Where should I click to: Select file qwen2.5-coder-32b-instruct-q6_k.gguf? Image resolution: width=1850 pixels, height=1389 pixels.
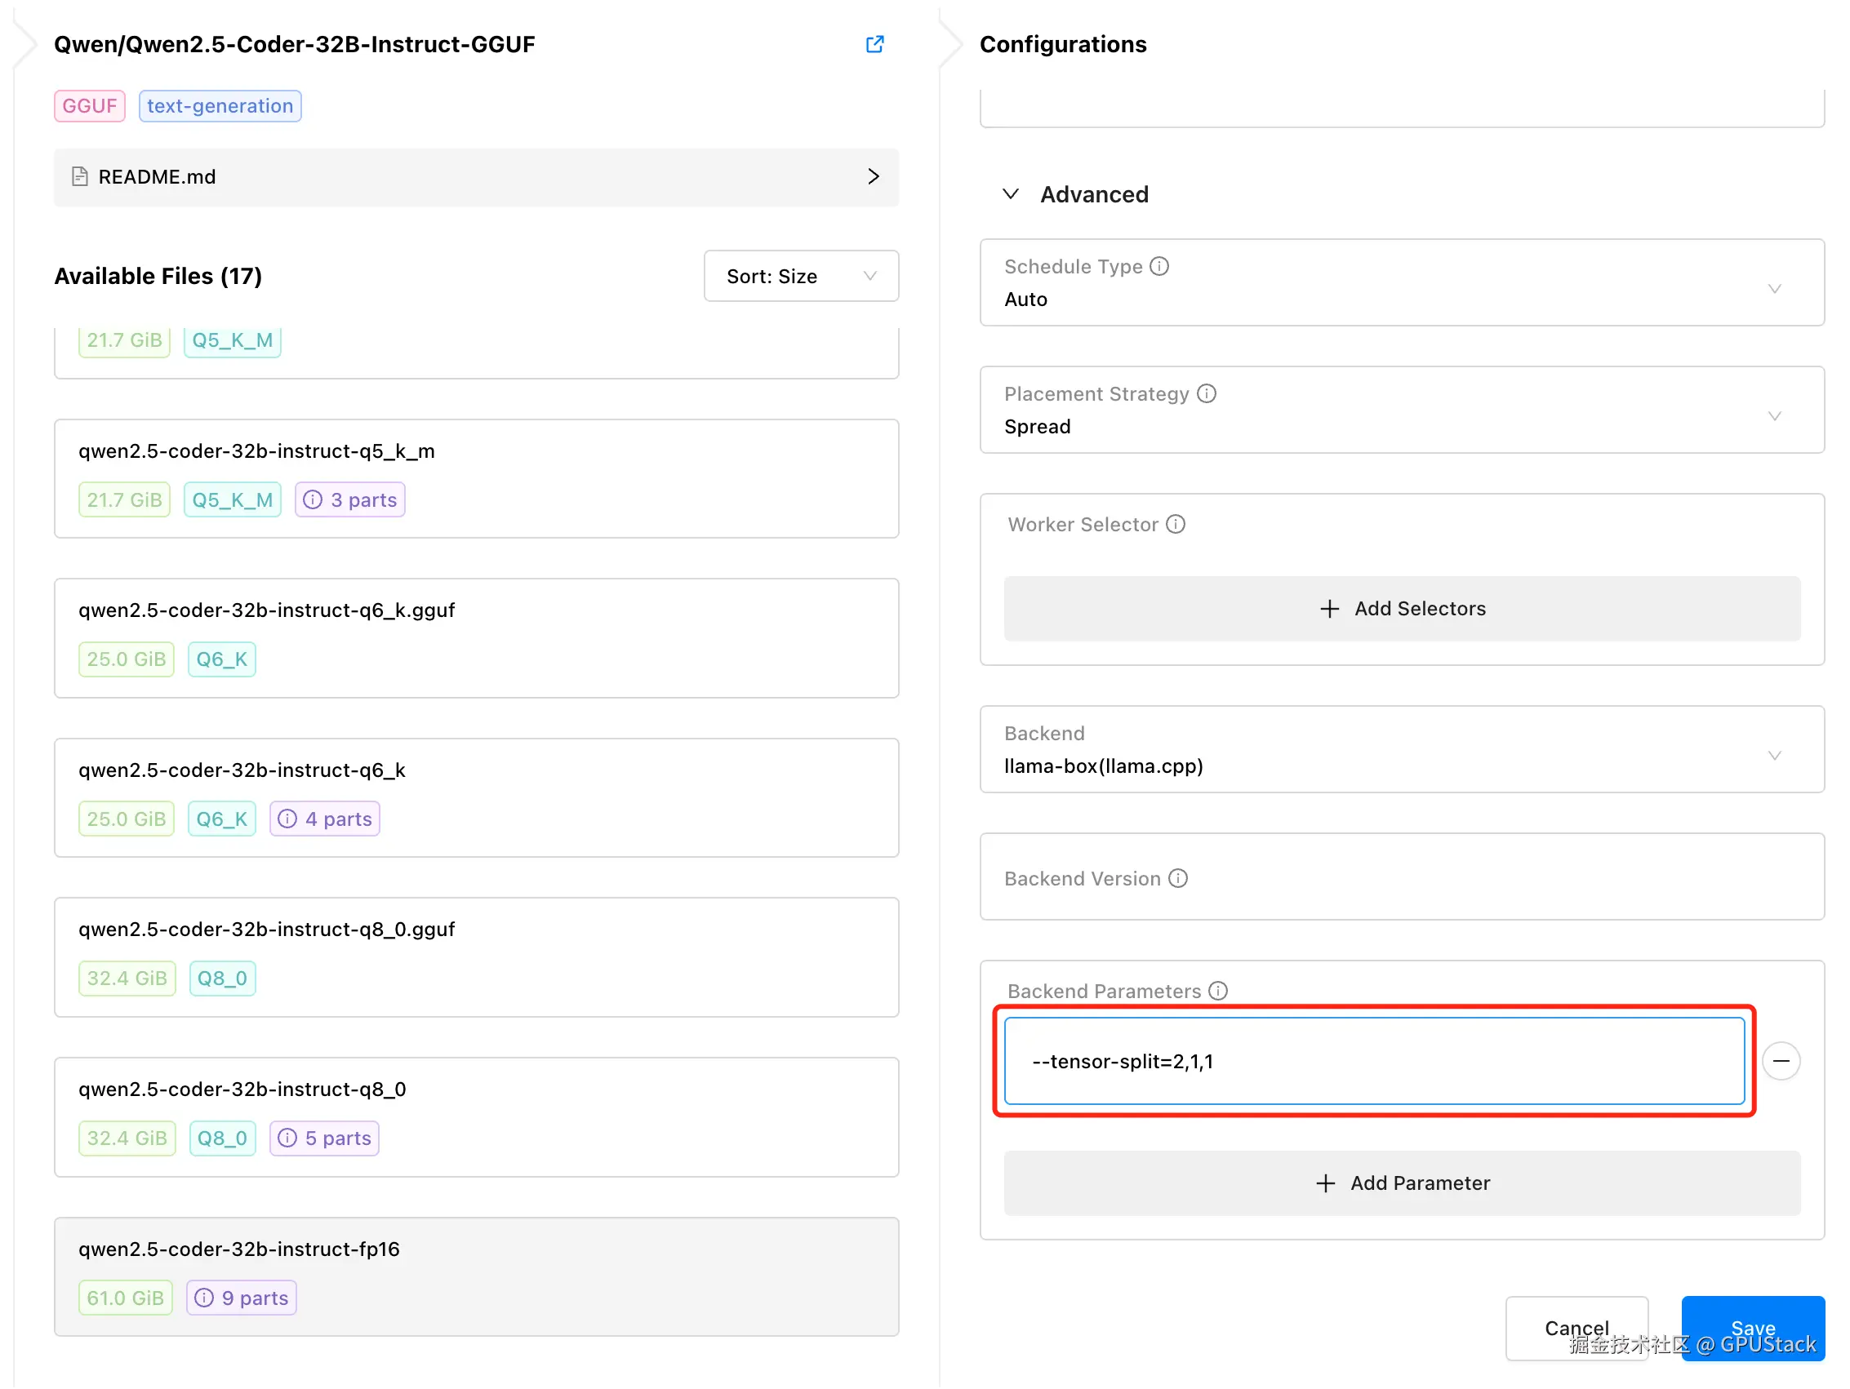477,638
